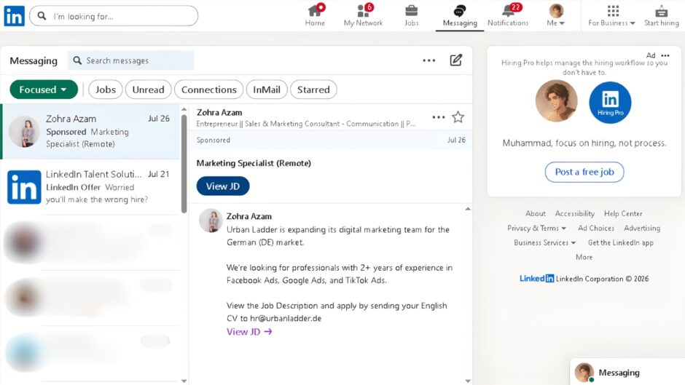Open the Home feed icon
685x385 pixels.
click(315, 16)
